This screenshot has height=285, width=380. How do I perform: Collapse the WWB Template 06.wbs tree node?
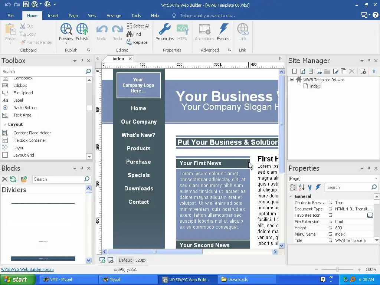pyautogui.click(x=292, y=80)
